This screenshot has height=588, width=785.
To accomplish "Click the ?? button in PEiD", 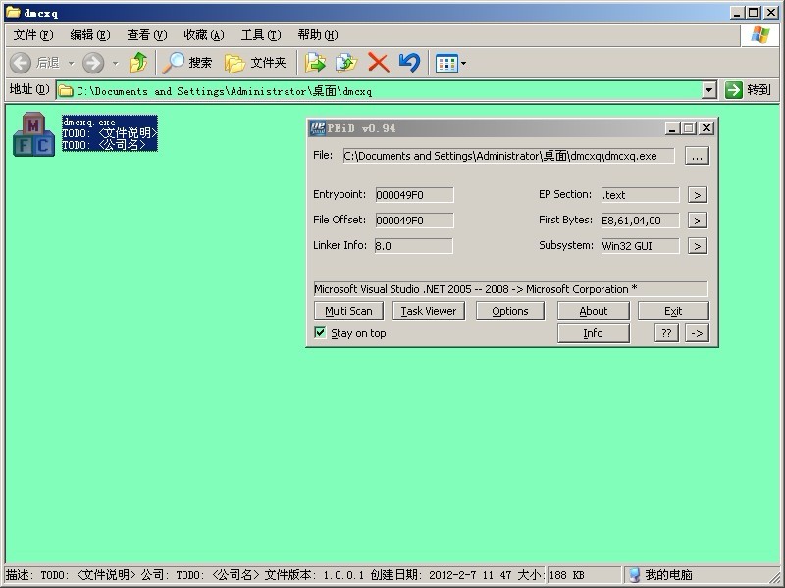I will [666, 333].
